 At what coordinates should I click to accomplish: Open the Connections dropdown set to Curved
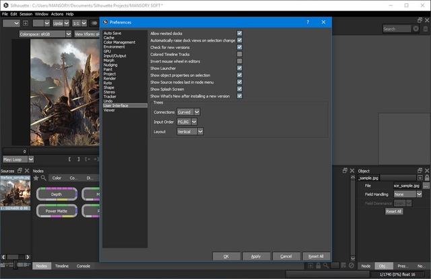click(x=188, y=112)
